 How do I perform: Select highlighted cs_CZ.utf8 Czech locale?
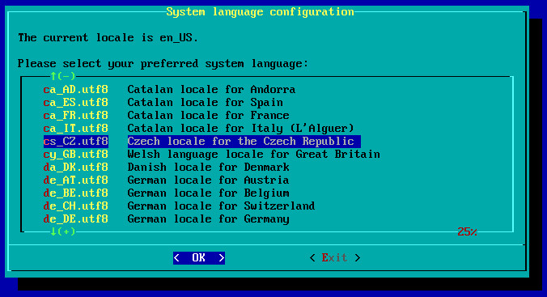pos(202,142)
